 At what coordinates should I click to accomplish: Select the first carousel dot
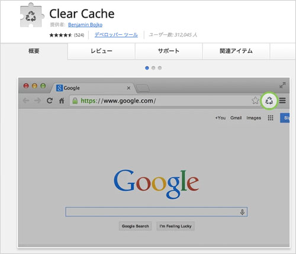pyautogui.click(x=147, y=68)
